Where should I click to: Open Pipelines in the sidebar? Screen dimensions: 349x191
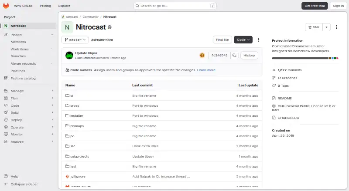pos(18,71)
